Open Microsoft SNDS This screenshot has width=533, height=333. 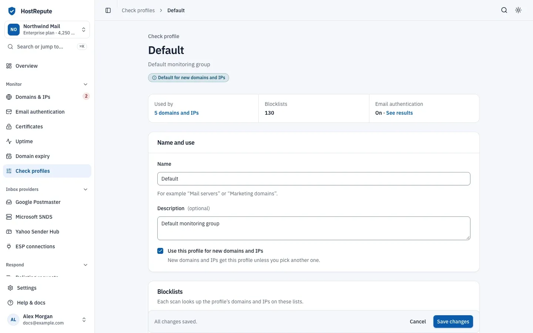(47, 217)
